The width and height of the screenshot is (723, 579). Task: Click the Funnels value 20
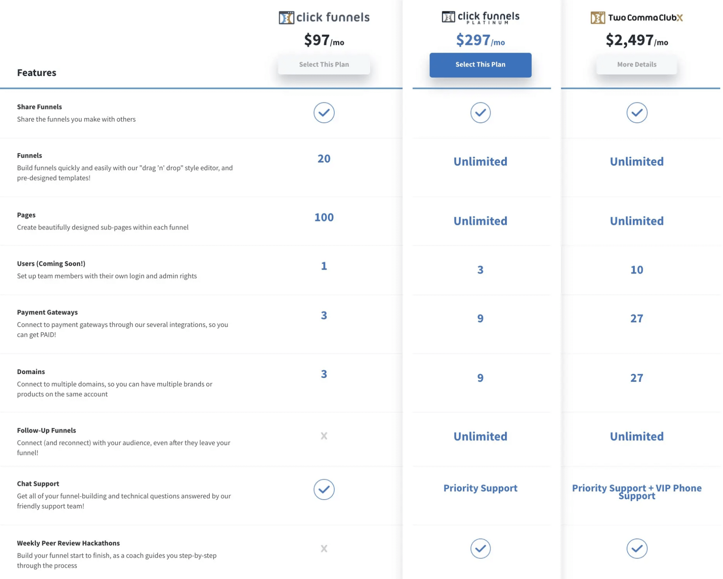click(x=324, y=159)
